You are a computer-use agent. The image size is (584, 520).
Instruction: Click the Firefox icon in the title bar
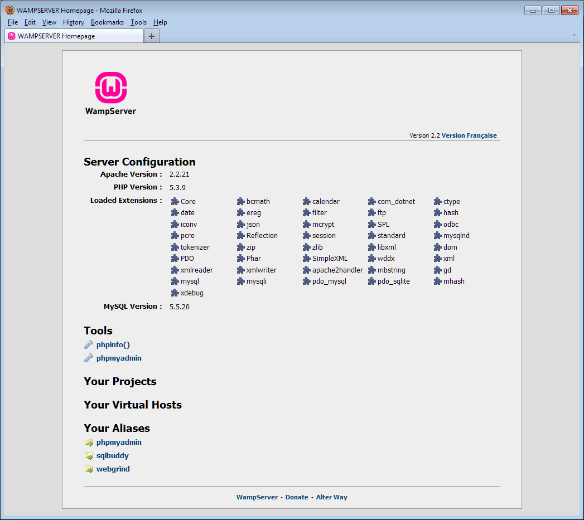[x=10, y=10]
